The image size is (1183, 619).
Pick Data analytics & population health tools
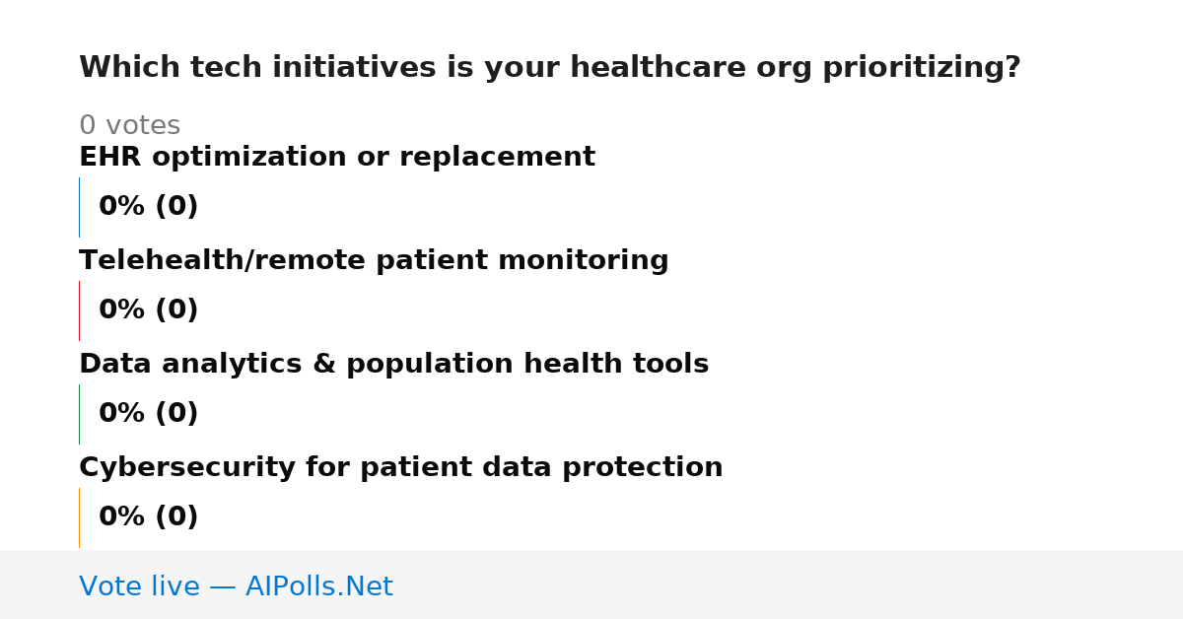[393, 365]
